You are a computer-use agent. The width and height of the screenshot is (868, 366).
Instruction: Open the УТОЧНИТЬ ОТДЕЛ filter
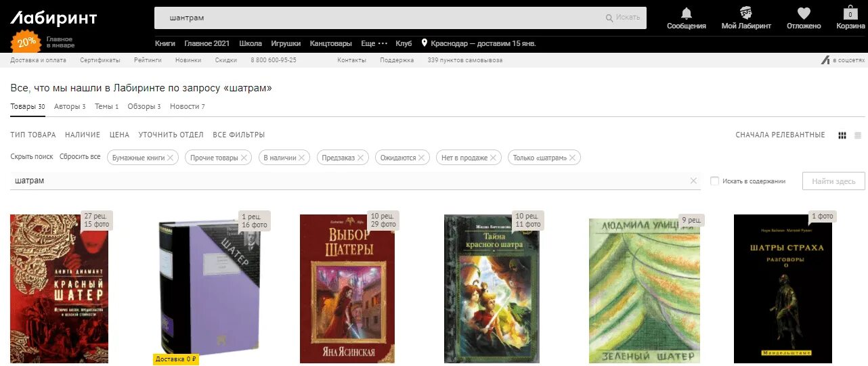coord(171,135)
